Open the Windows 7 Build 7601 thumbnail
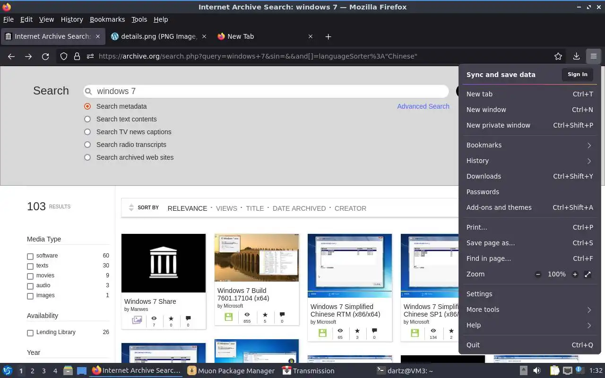605x378 pixels. click(x=257, y=258)
